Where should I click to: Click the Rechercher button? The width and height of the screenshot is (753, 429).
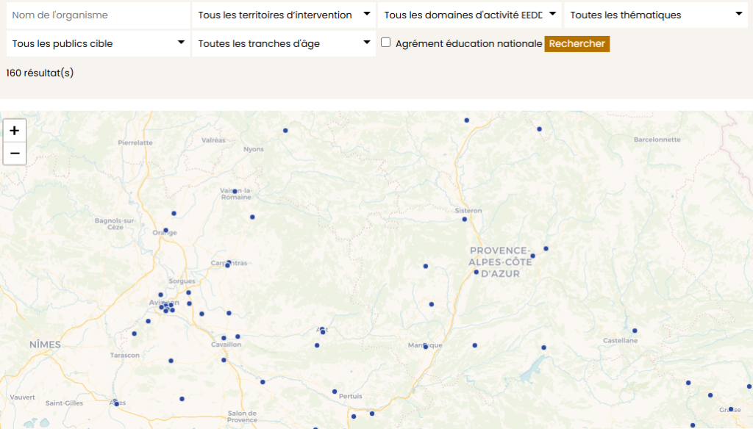tap(577, 44)
